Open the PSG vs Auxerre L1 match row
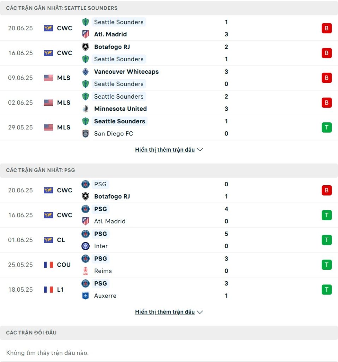 [169, 290]
